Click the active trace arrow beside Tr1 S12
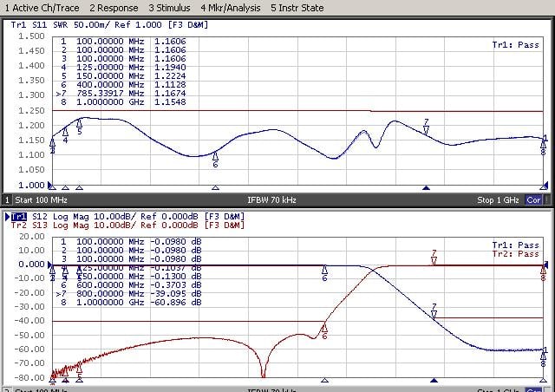 [x=8, y=216]
